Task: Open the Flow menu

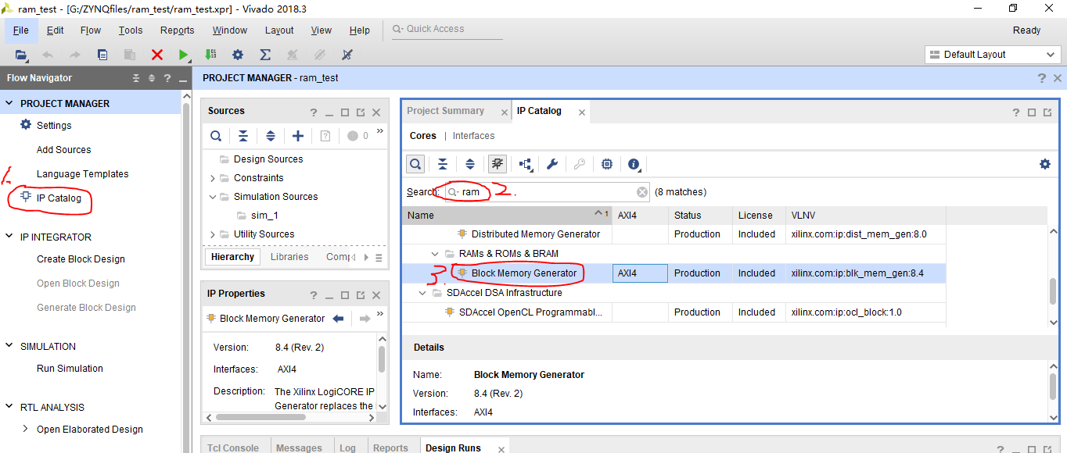Action: [91, 30]
